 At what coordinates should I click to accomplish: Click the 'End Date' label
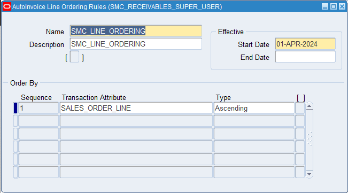point(255,57)
